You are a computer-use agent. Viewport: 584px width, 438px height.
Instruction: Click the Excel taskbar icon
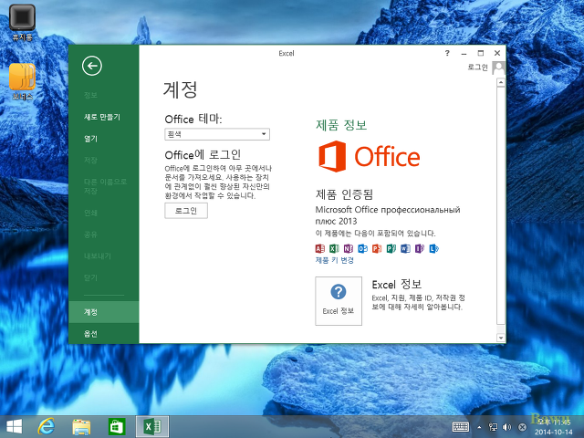point(152,426)
